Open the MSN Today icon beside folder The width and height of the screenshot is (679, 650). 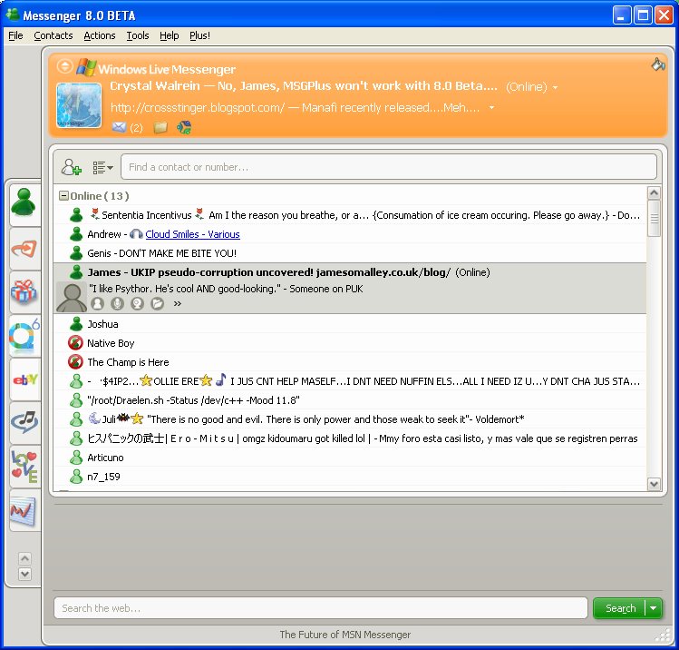[x=184, y=127]
